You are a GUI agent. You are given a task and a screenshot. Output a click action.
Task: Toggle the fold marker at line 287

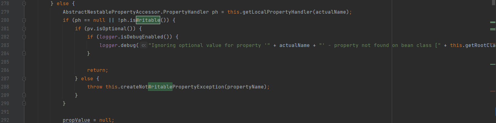point(24,79)
